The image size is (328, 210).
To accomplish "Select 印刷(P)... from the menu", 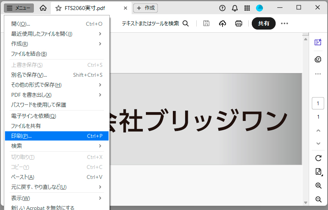I will (x=57, y=136).
